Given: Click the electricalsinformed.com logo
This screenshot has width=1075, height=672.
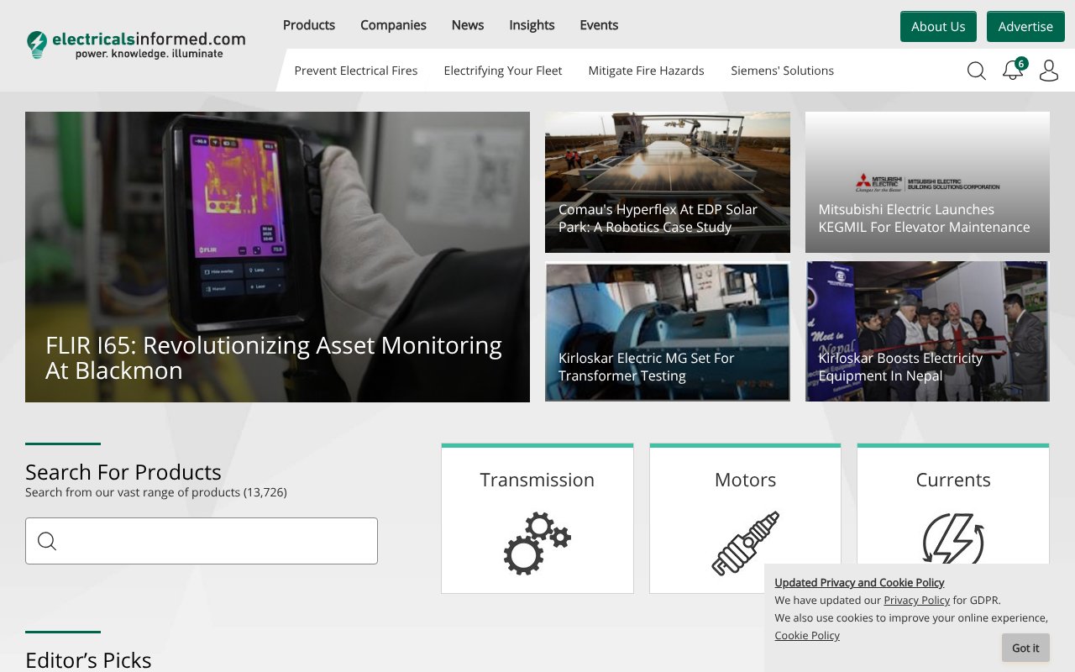Looking at the screenshot, I should [136, 45].
